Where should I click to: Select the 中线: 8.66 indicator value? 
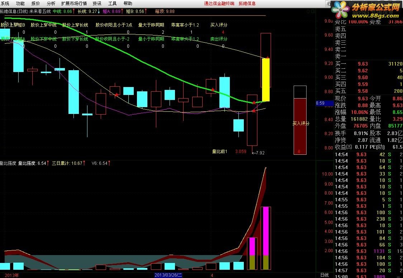[x=64, y=11]
